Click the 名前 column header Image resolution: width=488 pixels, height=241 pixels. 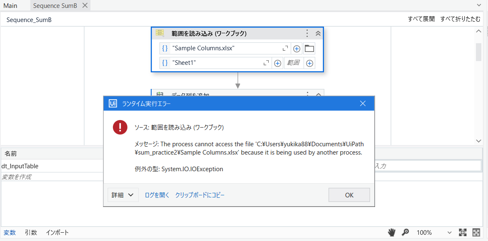point(10,153)
